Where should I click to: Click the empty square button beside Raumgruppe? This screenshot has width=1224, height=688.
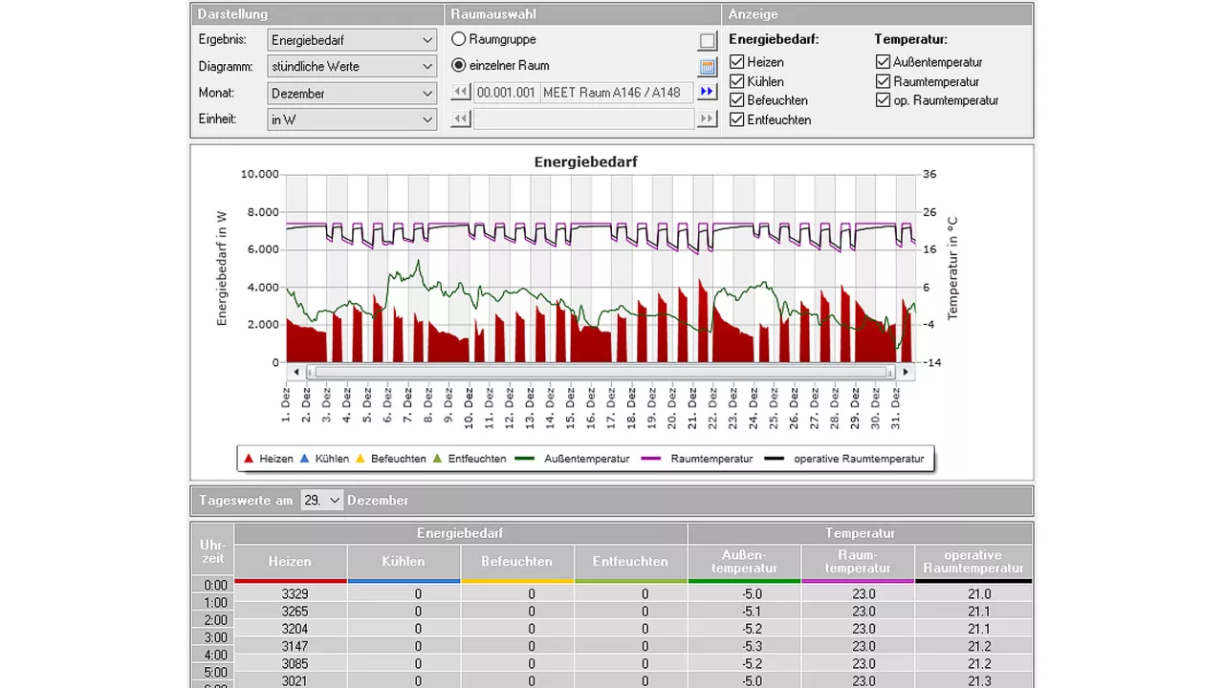[x=707, y=41]
